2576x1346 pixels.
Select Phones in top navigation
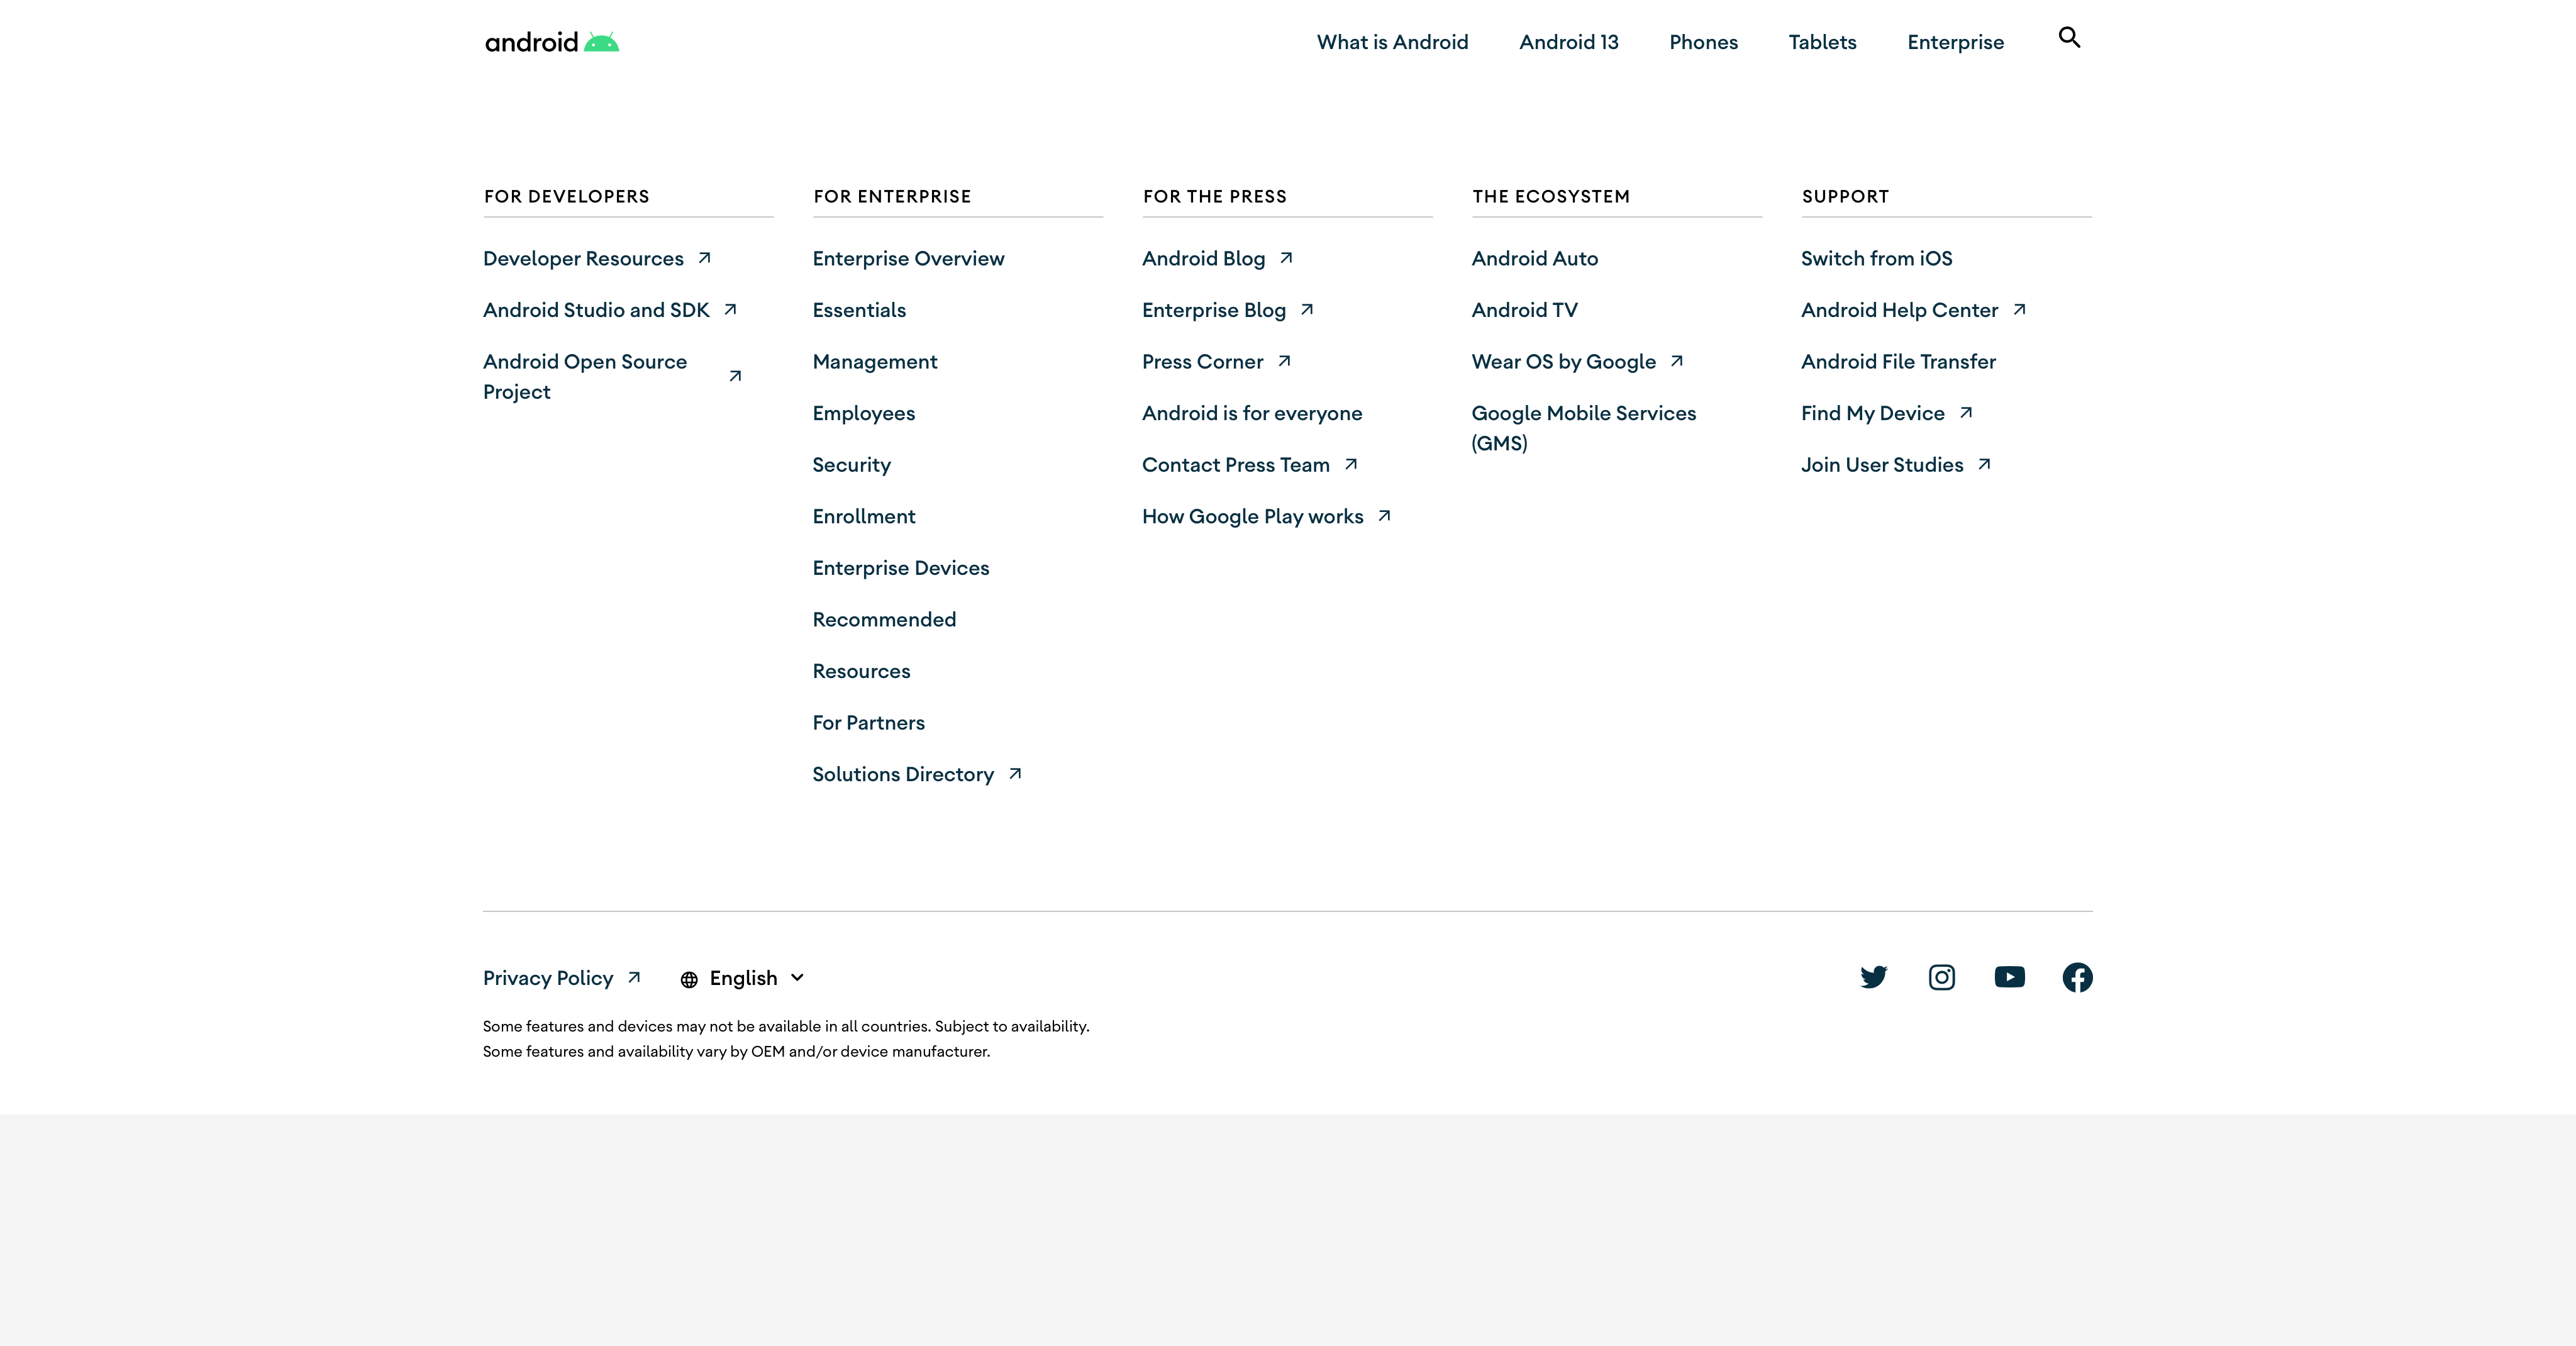tap(1704, 42)
